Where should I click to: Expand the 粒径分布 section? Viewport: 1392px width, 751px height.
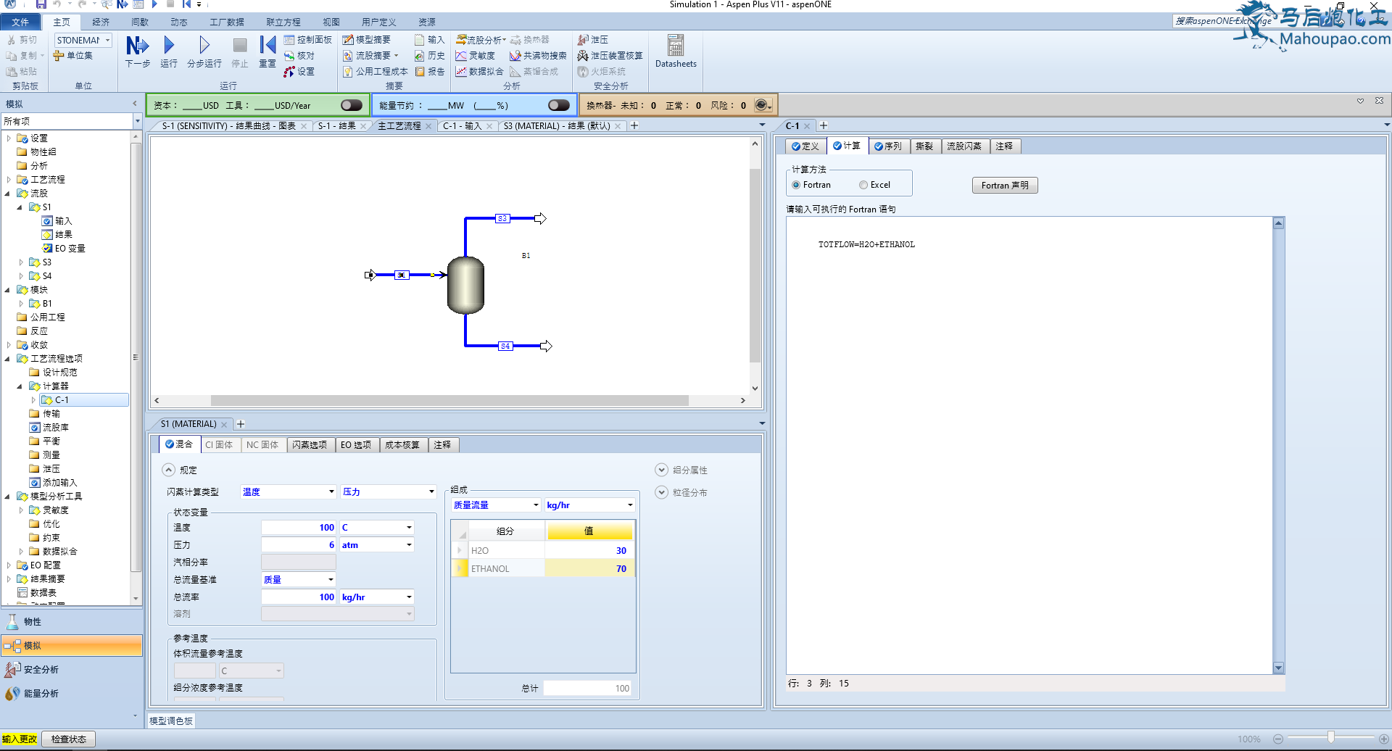(661, 492)
